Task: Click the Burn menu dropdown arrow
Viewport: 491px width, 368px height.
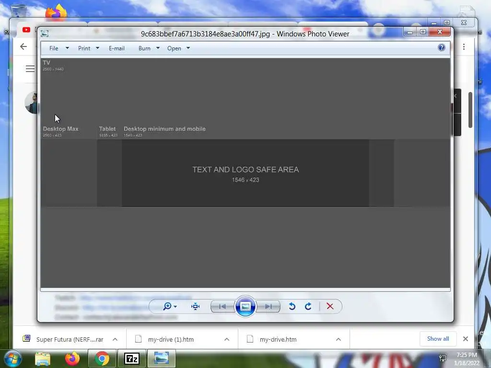Action: [x=158, y=48]
